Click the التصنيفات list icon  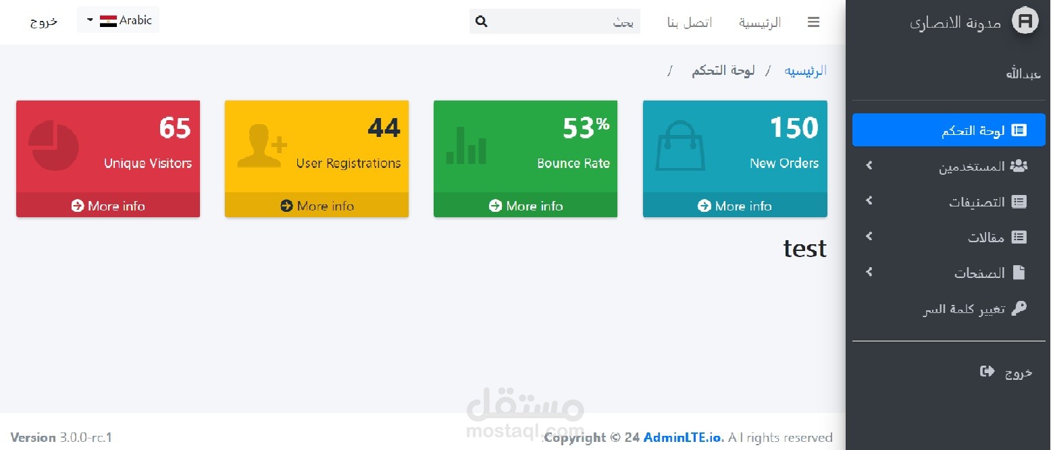coord(1019,202)
